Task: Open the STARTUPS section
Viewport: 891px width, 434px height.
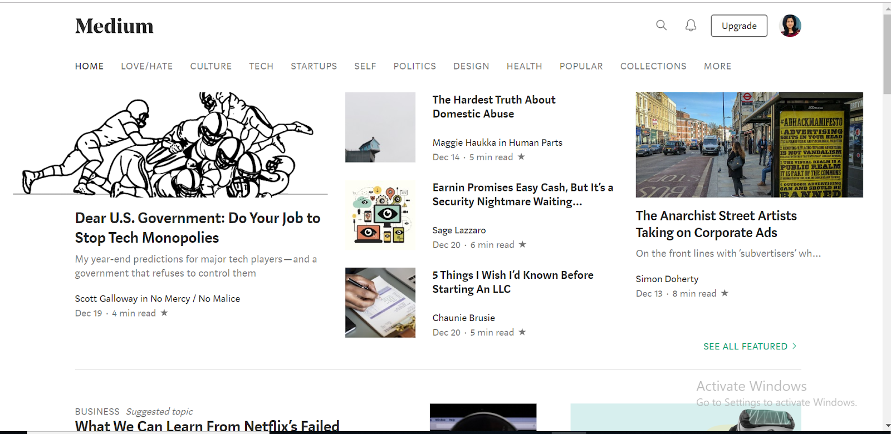Action: click(314, 66)
